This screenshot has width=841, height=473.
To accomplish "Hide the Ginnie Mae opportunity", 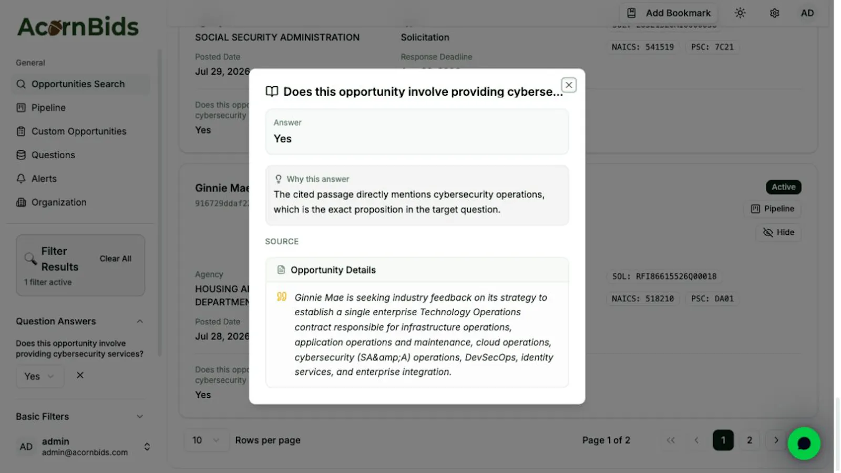I will click(778, 232).
